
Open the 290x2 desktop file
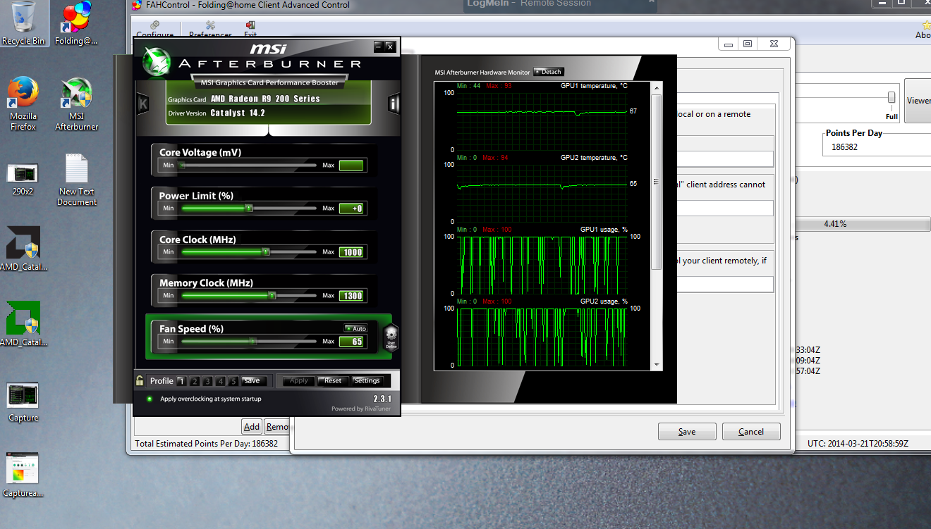tap(23, 179)
